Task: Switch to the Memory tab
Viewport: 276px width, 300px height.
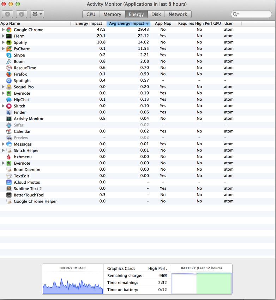Action: [x=112, y=14]
